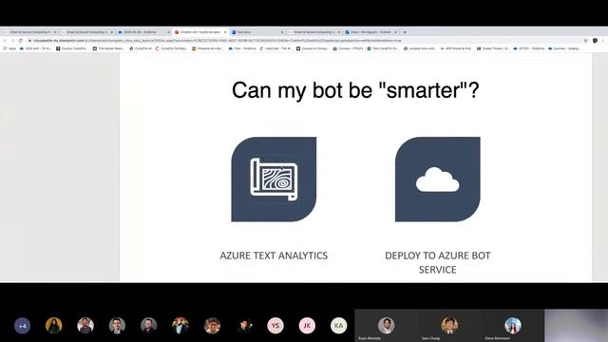This screenshot has height=342, width=608.
Task: Bookmark this page with the star icon
Action: [x=585, y=40]
